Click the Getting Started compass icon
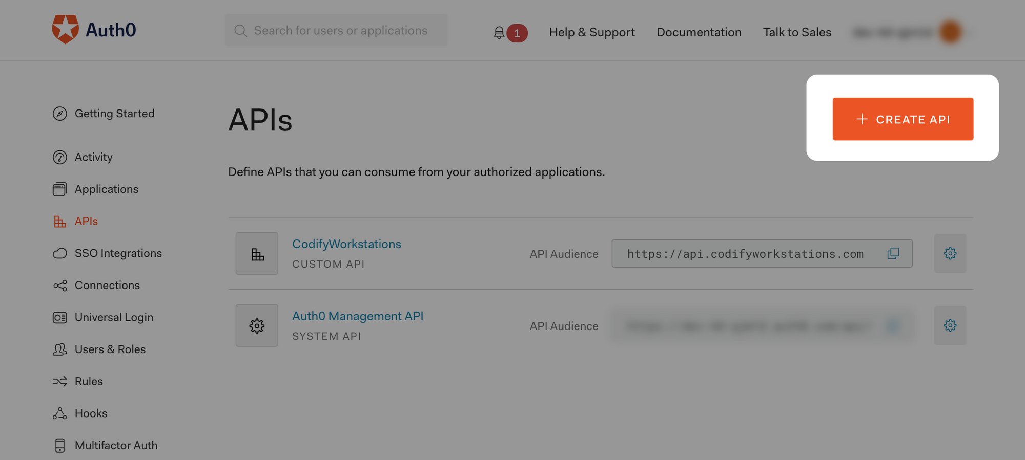This screenshot has height=460, width=1025. [60, 114]
